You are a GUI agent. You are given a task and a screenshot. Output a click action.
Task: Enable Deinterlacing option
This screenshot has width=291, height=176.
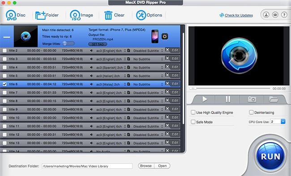[x=251, y=112]
